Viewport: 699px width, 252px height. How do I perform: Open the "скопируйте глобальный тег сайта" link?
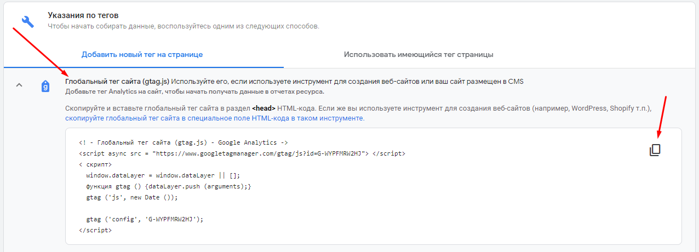[214, 118]
